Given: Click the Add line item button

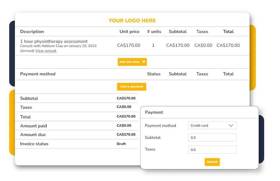Looking at the screenshot, I should [129, 62].
